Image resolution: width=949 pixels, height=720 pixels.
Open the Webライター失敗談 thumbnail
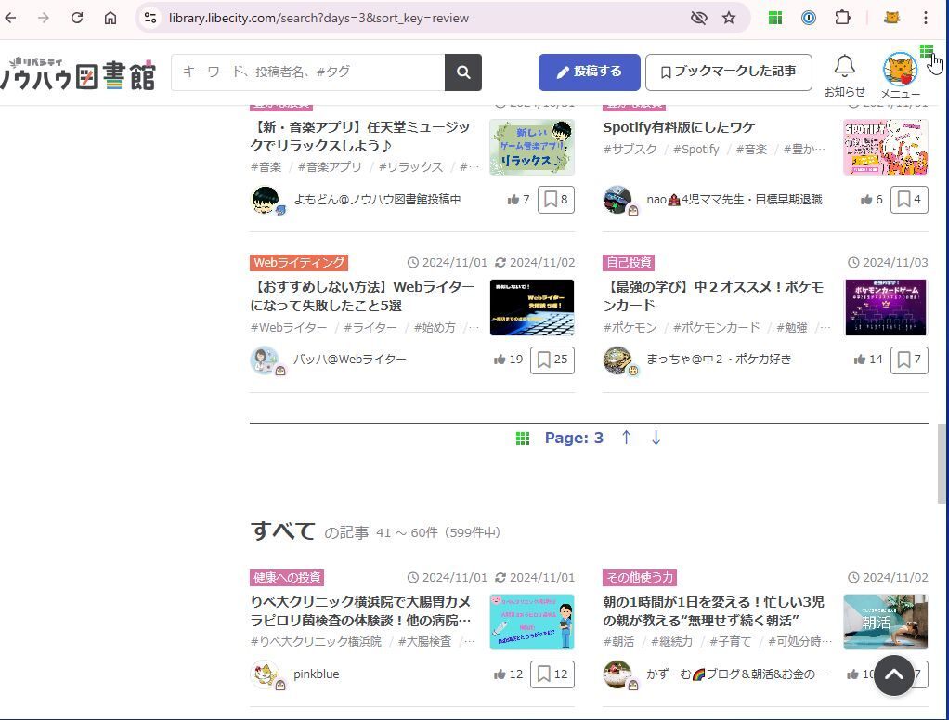[x=532, y=307]
